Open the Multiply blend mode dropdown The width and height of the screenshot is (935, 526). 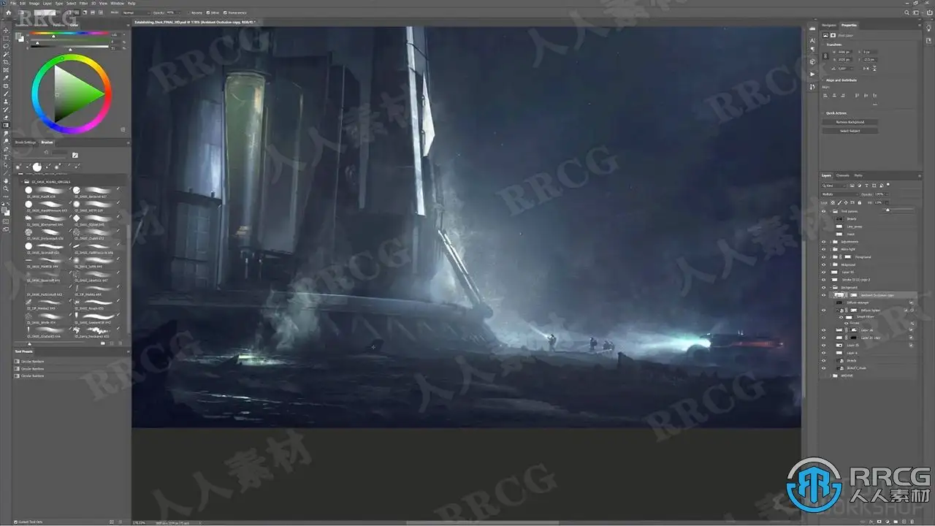click(839, 194)
